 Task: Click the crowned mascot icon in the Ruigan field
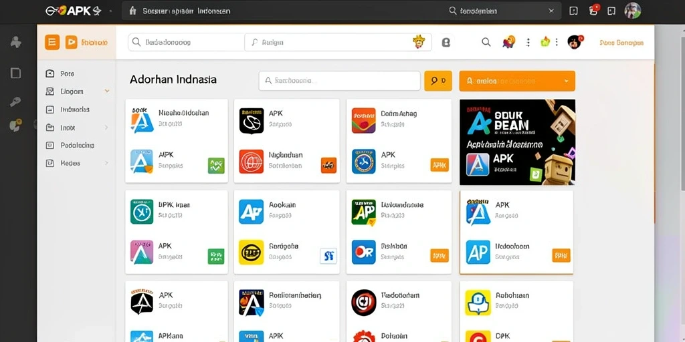[x=419, y=42]
